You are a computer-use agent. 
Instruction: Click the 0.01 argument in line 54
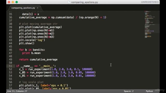79,76
